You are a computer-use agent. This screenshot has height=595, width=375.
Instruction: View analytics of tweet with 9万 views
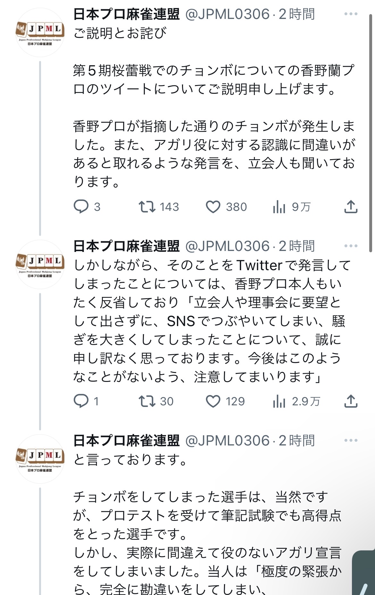coord(279,207)
